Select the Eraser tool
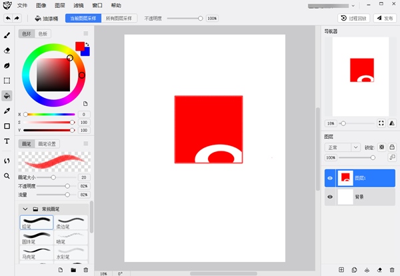The image size is (400, 276). click(x=7, y=50)
